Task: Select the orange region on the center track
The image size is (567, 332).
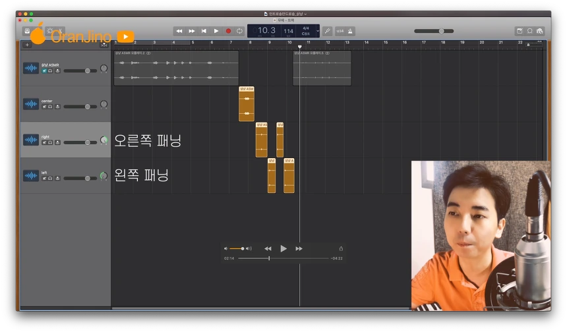Action: coord(247,103)
